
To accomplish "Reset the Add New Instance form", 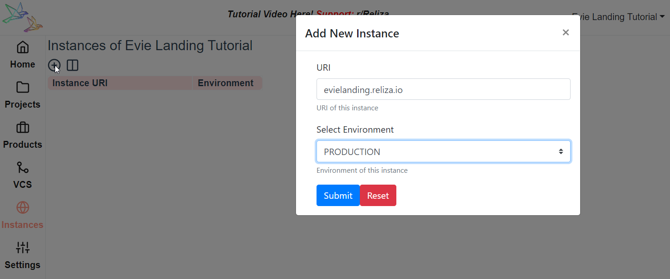I will click(378, 195).
